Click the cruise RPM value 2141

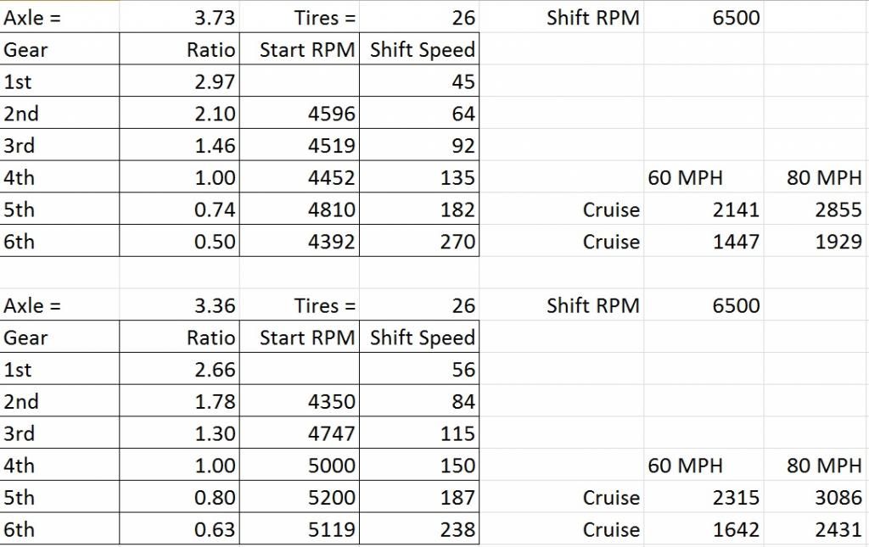pyautogui.click(x=736, y=210)
